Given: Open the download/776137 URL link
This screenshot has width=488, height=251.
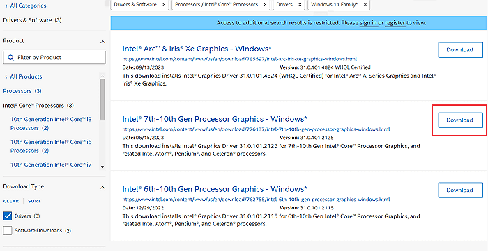Looking at the screenshot, I should pyautogui.click(x=256, y=129).
